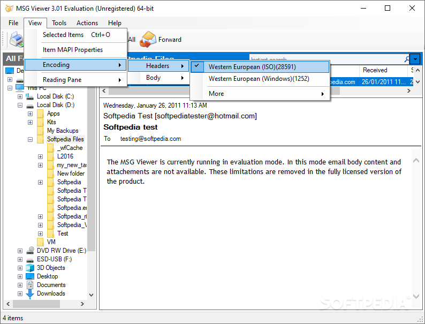Click the Documents icon in tree
The image size is (425, 324).
[30, 285]
